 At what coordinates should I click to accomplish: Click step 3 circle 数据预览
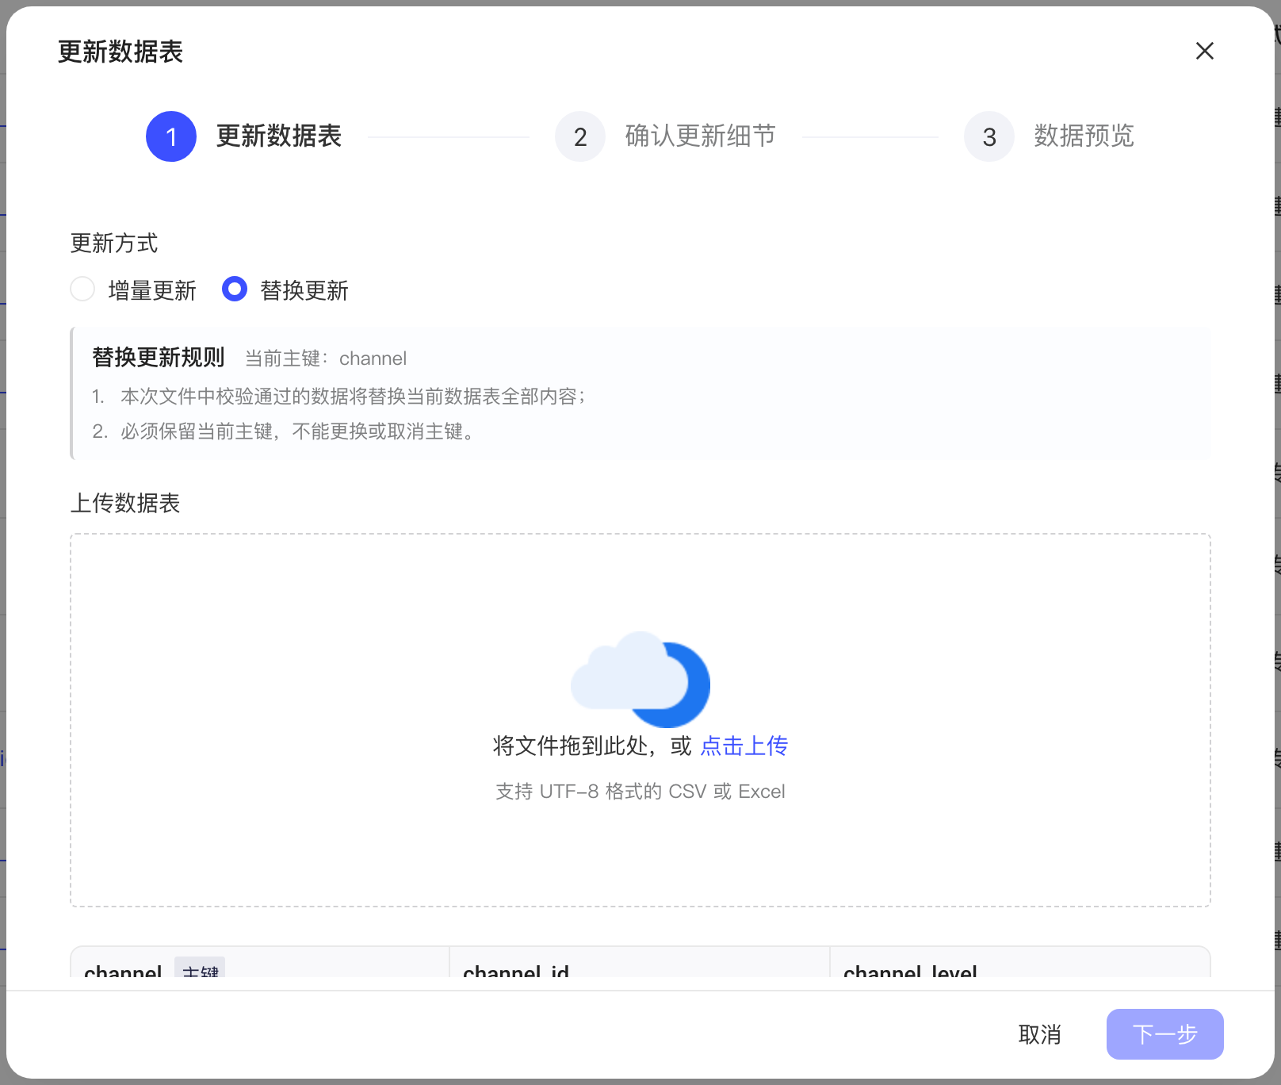point(989,136)
